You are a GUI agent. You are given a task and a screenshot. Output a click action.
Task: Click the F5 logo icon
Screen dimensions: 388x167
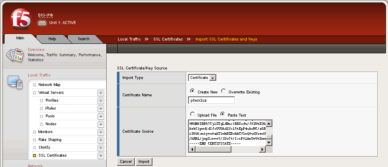(x=19, y=19)
